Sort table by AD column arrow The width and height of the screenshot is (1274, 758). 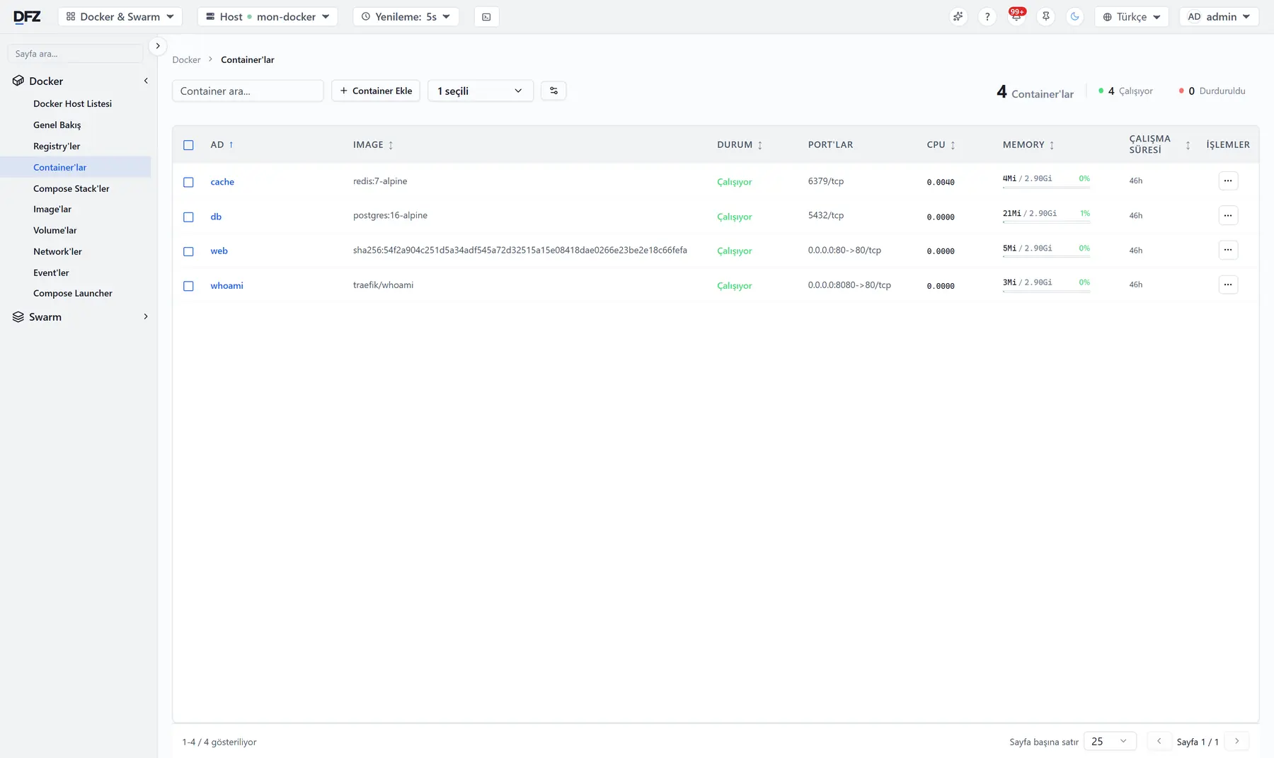231,144
